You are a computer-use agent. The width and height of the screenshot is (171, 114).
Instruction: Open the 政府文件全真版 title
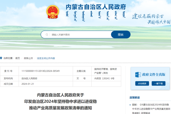point(154,74)
